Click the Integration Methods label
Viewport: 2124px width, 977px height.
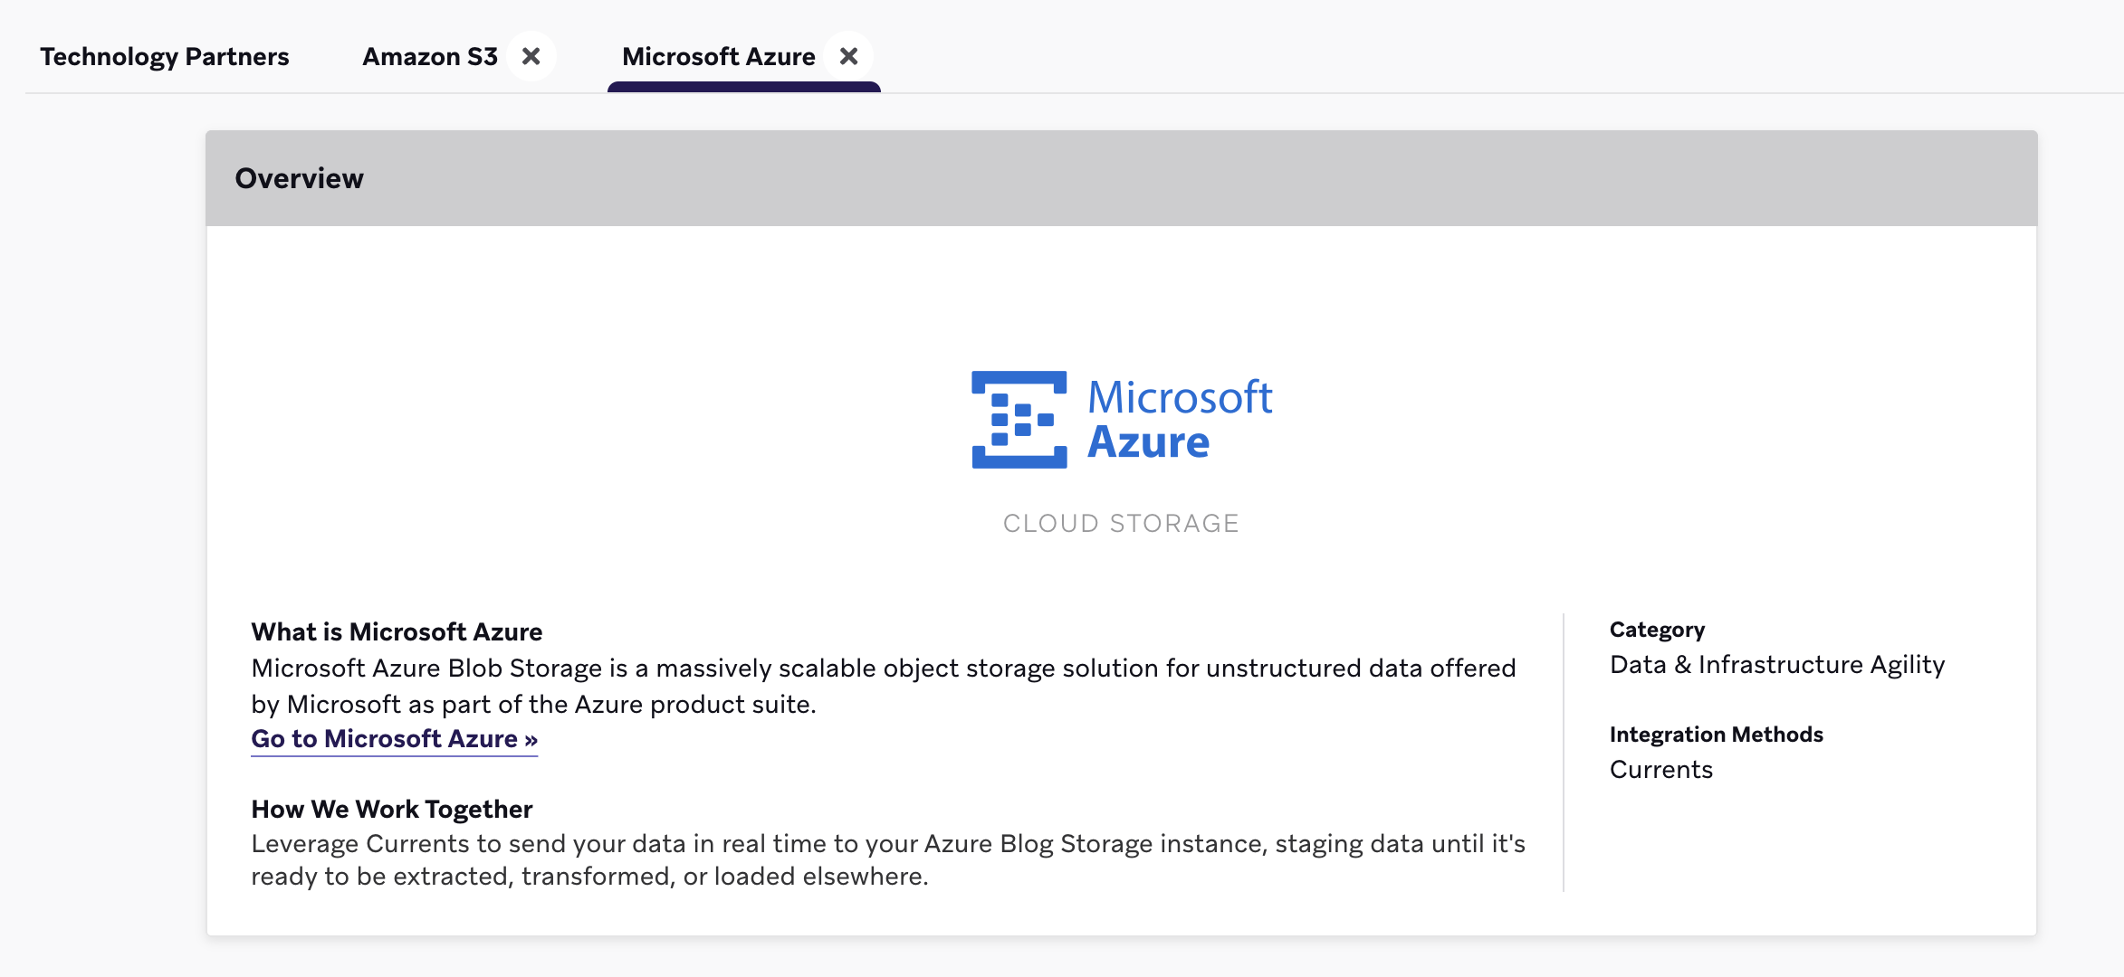(x=1716, y=734)
